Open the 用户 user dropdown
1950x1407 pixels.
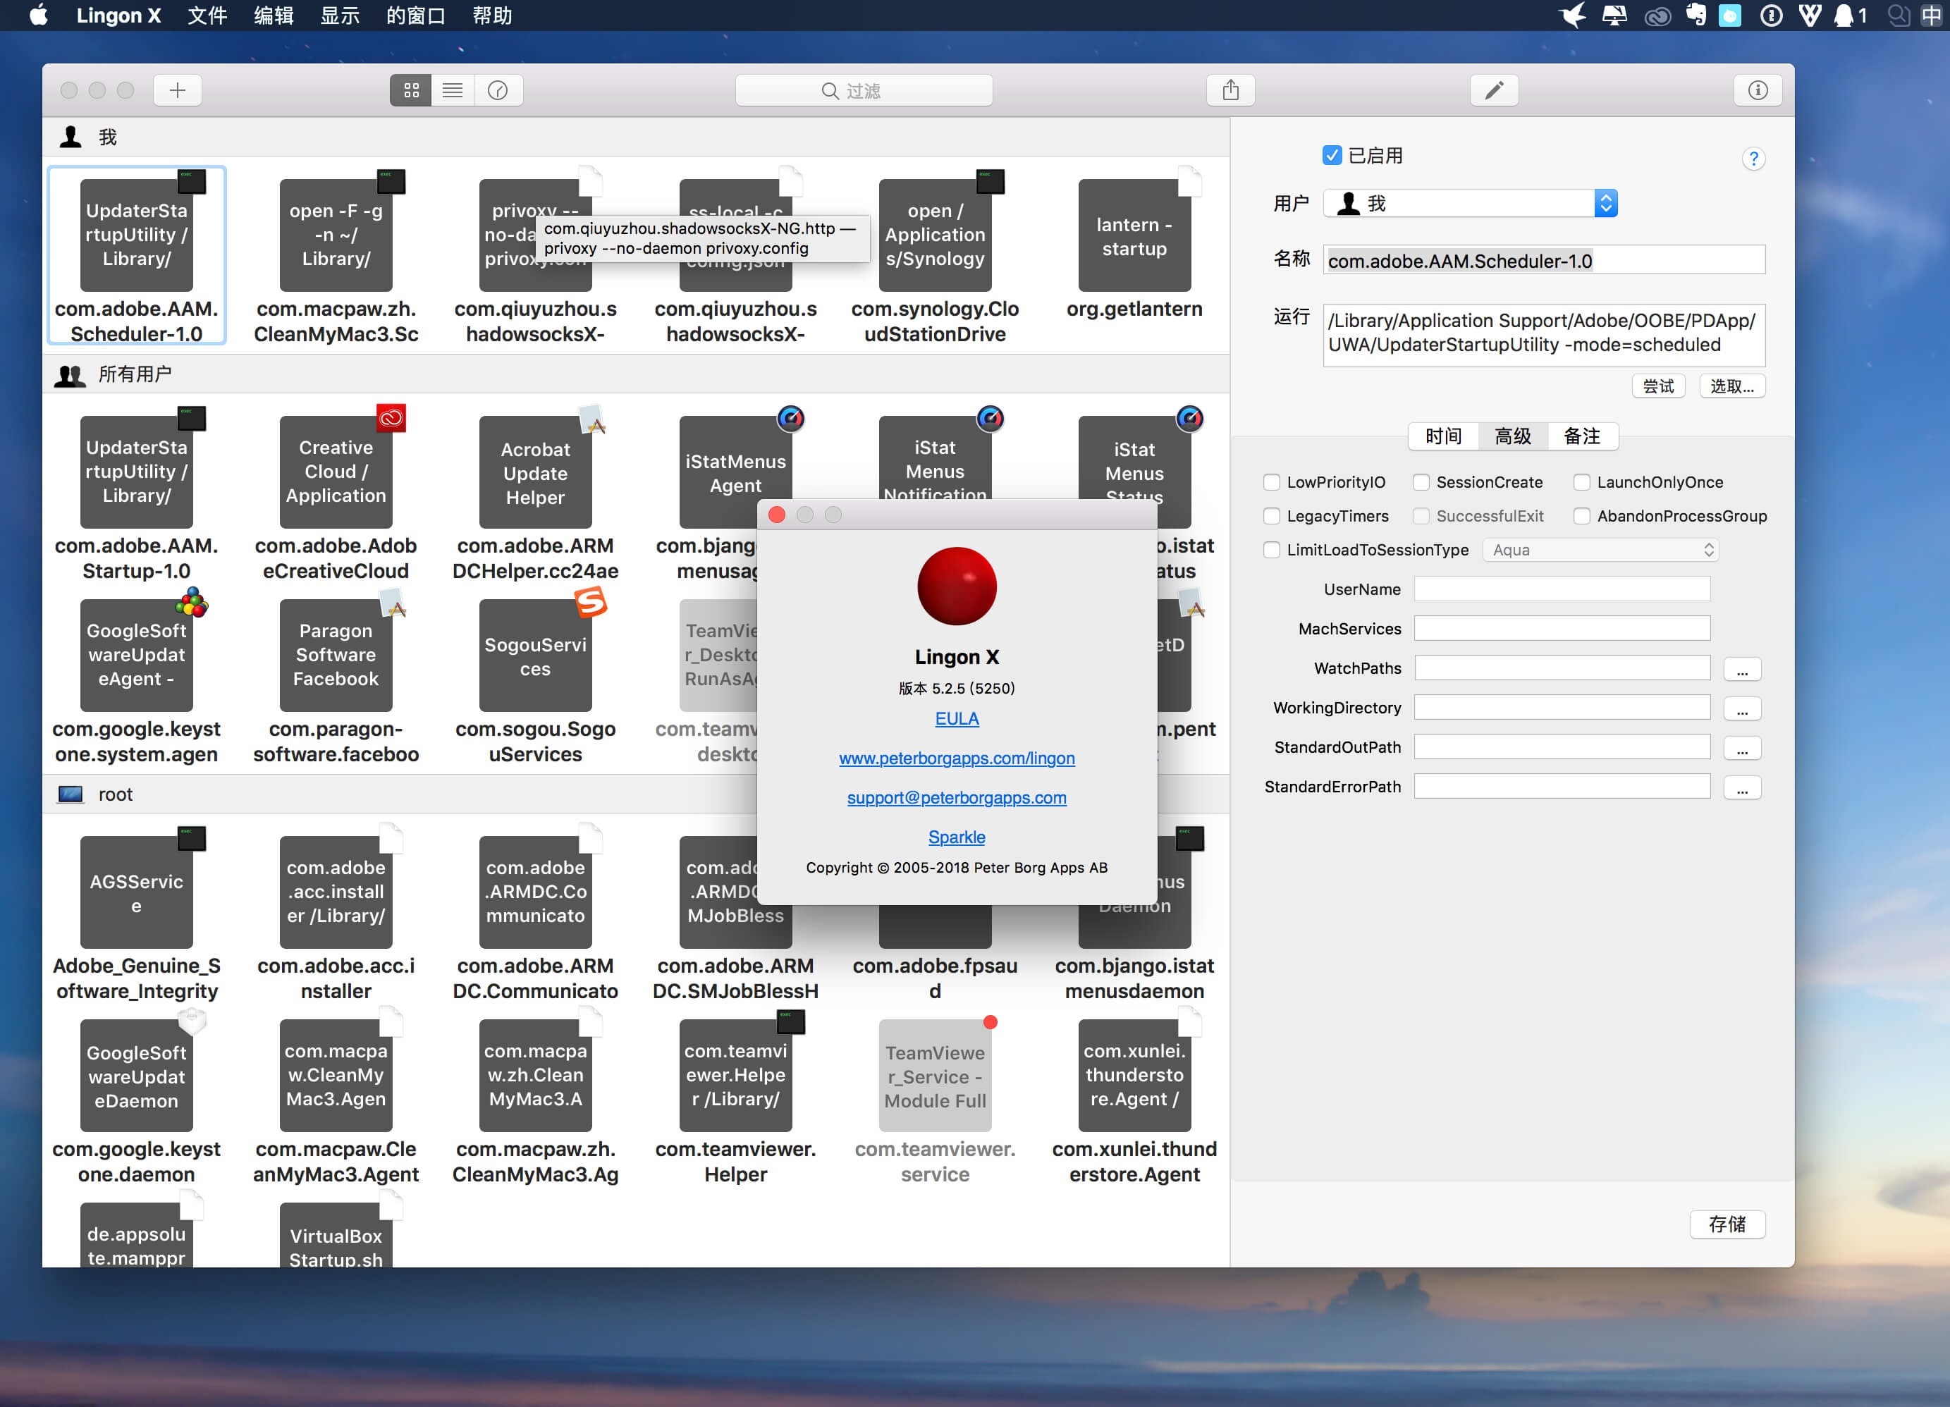coord(1470,204)
